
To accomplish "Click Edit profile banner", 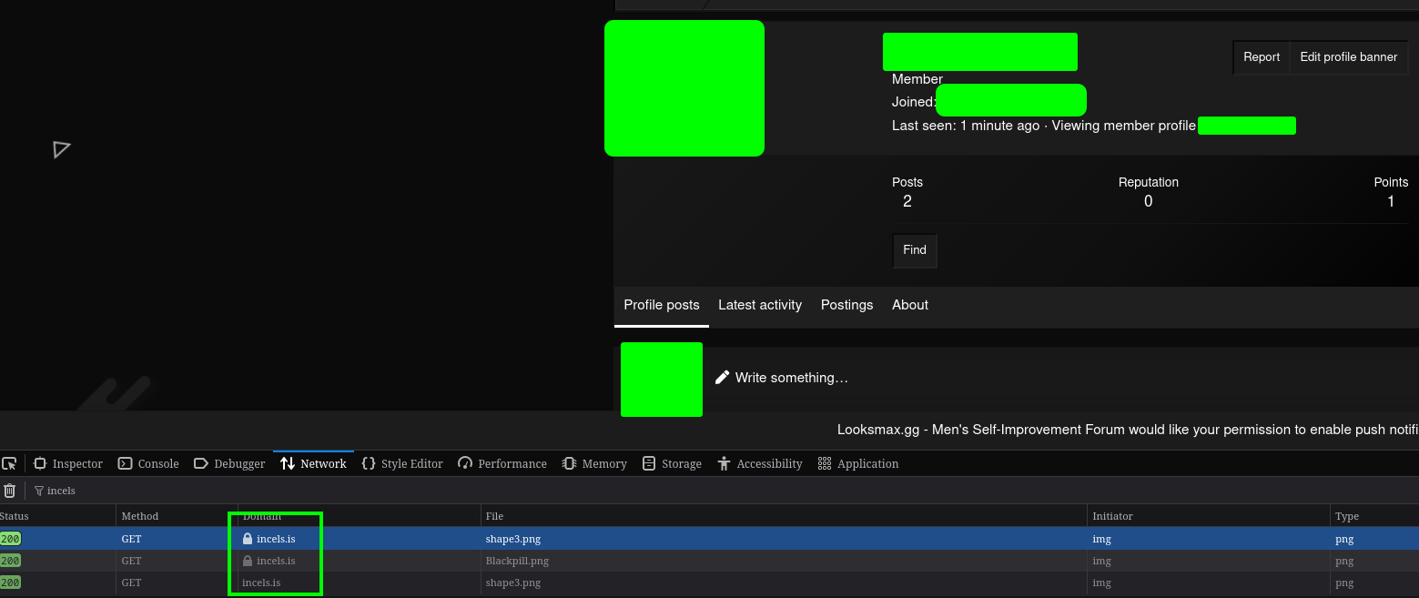I will coord(1349,56).
